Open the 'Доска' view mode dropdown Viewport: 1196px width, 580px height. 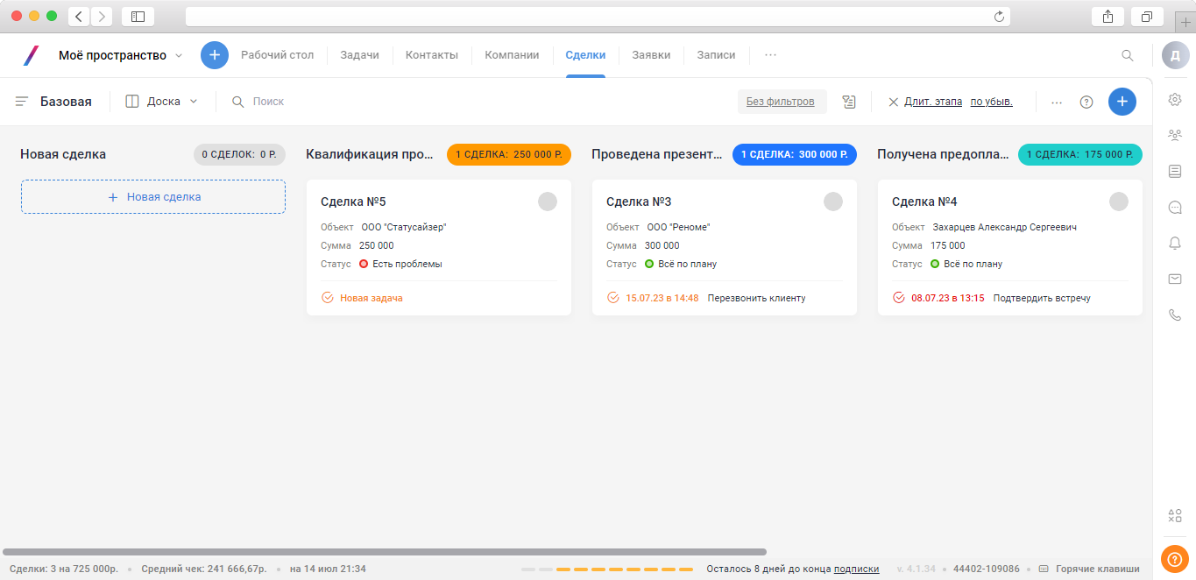[162, 102]
